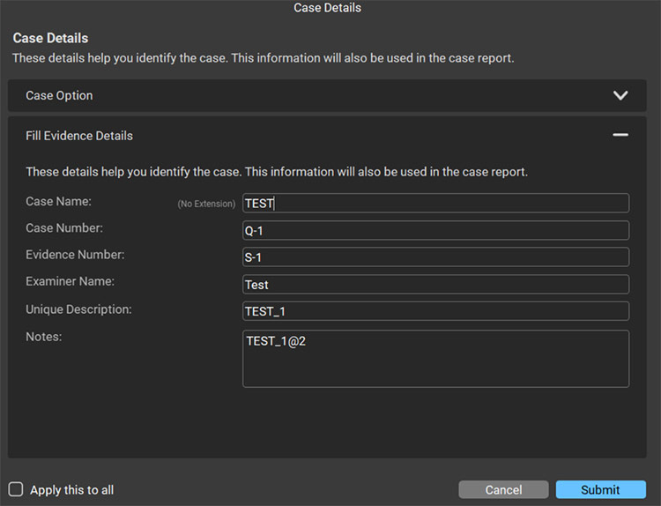661x506 pixels.
Task: Click the Unique Description field TEST_1
Action: [x=436, y=311]
